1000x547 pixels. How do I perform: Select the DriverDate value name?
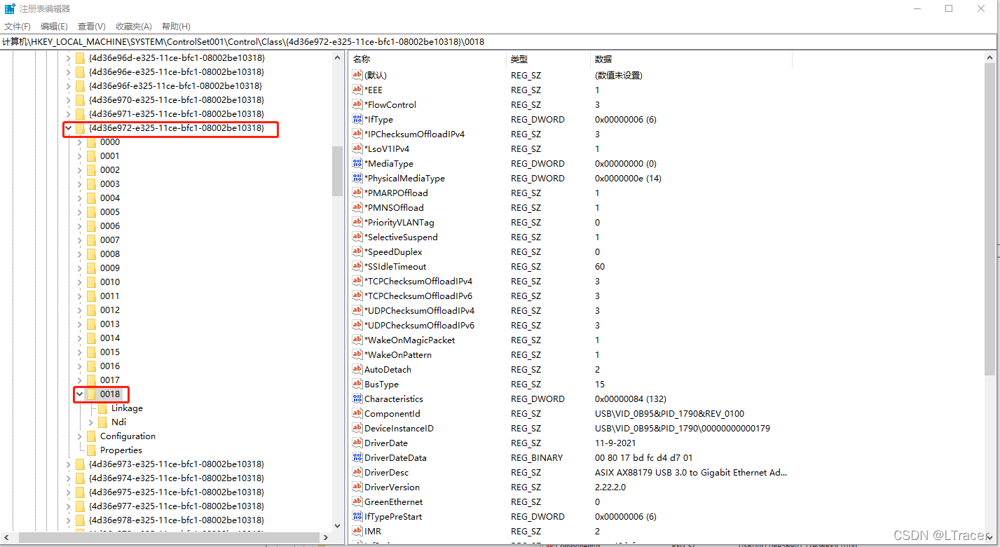pos(385,443)
